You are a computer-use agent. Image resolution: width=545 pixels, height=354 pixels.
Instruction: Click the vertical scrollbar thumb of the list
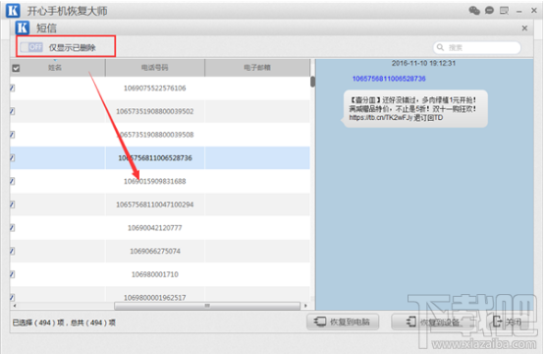[313, 82]
